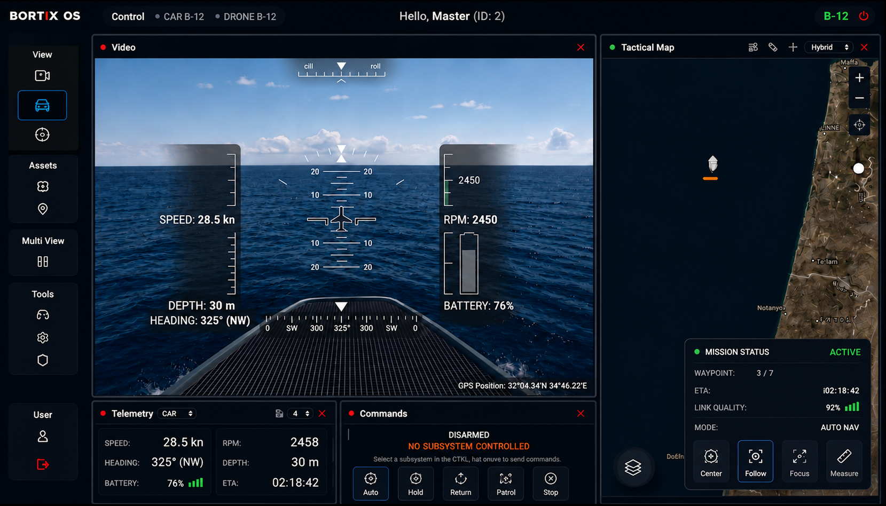Click the B-12 label in top bar
Image resolution: width=886 pixels, height=506 pixels.
pos(836,16)
